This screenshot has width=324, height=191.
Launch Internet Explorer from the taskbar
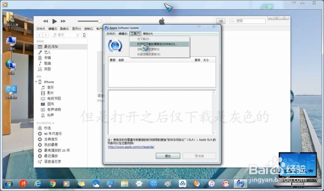click(38, 183)
